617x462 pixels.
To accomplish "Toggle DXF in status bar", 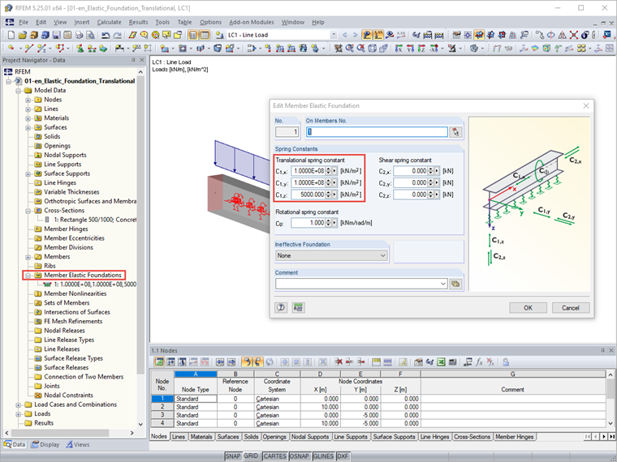I will point(343,456).
